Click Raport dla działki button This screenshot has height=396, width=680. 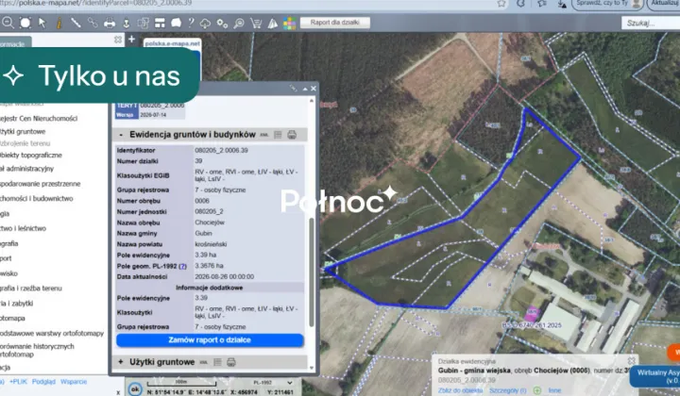334,23
